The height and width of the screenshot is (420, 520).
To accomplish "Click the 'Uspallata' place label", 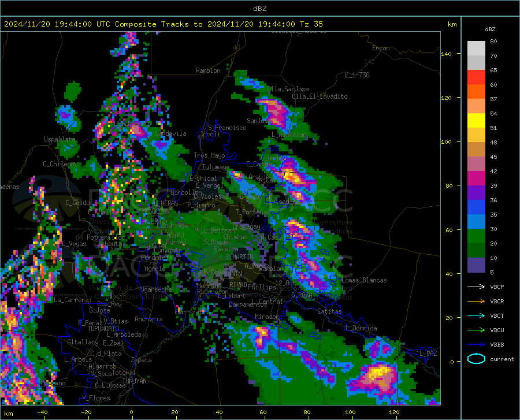I will click(60, 139).
